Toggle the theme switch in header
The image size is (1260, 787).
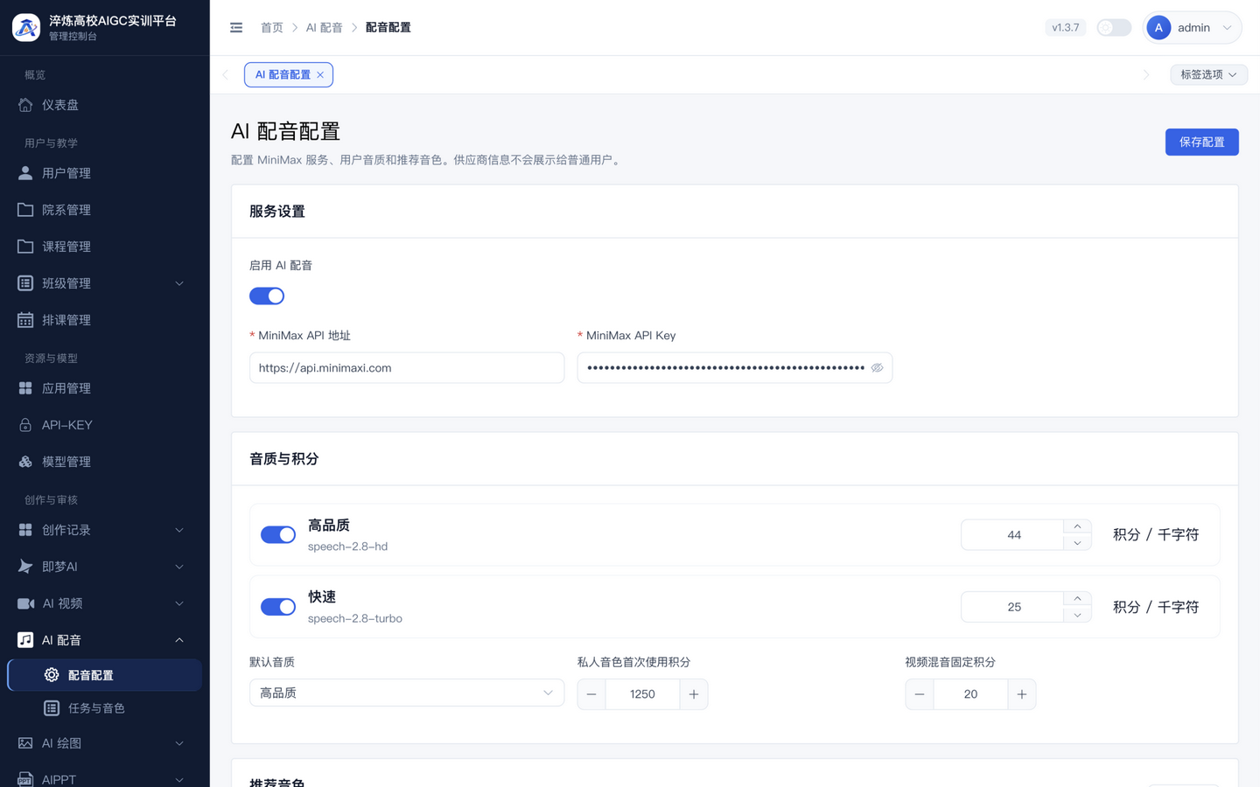[x=1114, y=28]
